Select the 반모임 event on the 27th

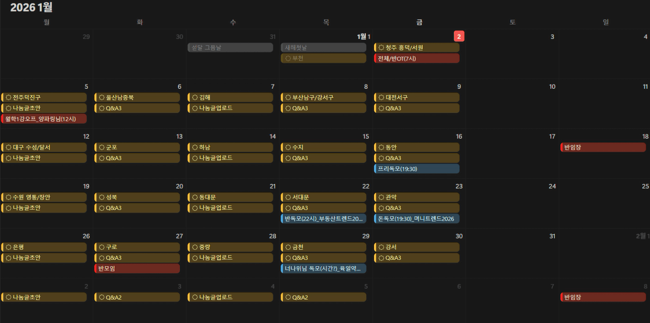137,269
